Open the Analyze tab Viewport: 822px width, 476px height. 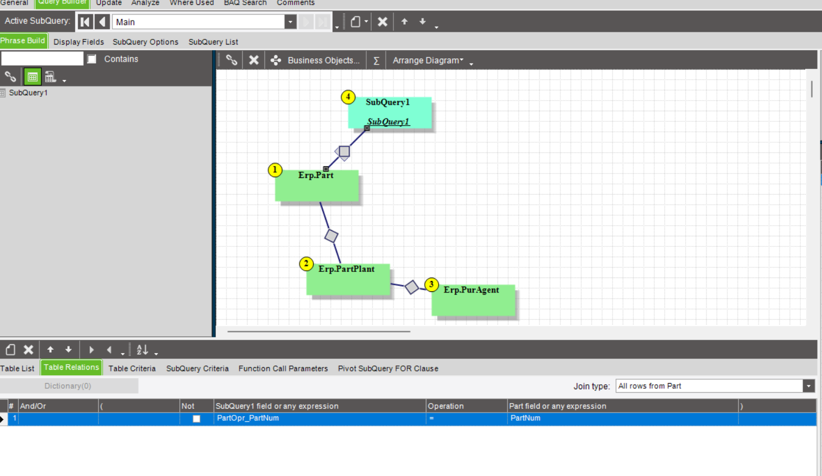(145, 3)
